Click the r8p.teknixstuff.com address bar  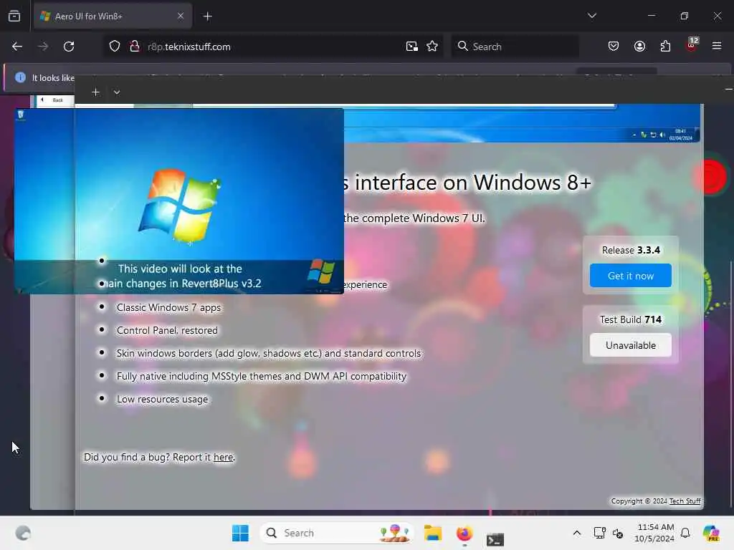pyautogui.click(x=272, y=47)
